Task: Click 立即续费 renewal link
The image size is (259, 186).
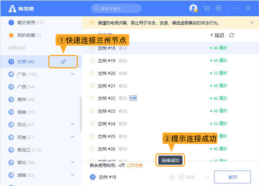Action: (x=134, y=165)
